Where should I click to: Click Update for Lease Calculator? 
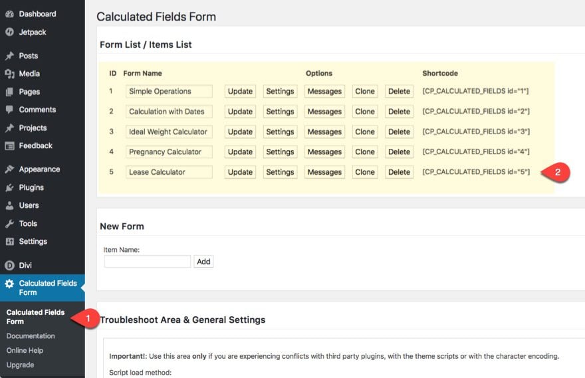(240, 172)
